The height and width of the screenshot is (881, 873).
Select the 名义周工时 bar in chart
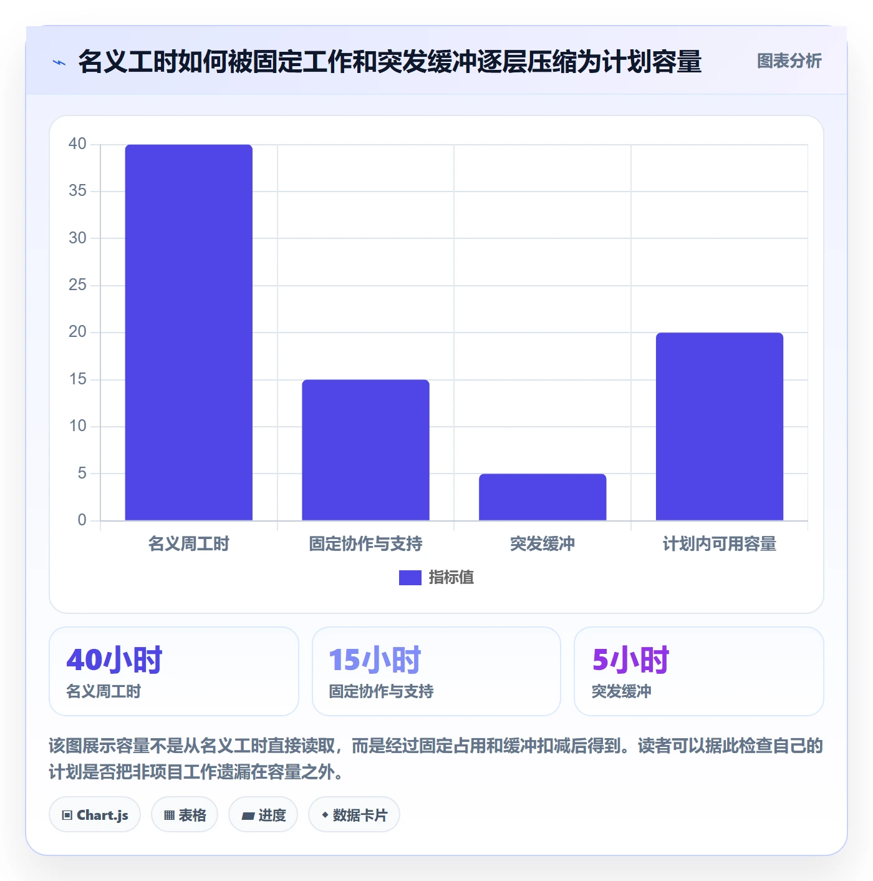coord(189,333)
